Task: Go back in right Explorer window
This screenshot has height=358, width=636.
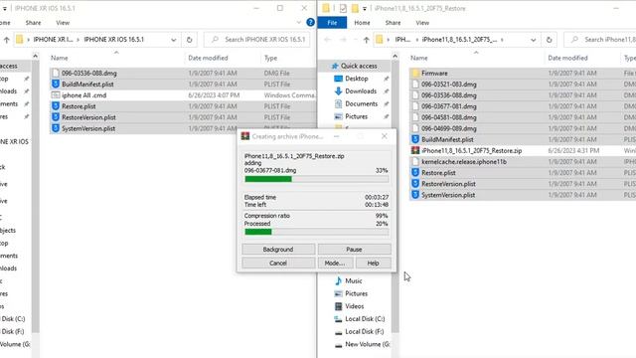Action: pyautogui.click(x=328, y=40)
